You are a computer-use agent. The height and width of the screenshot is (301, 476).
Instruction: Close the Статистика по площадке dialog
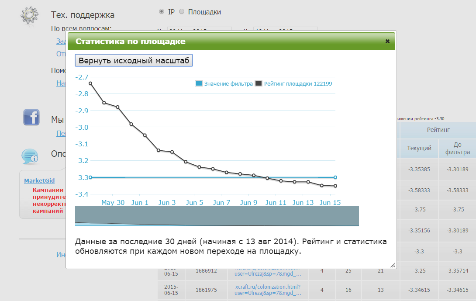387,42
